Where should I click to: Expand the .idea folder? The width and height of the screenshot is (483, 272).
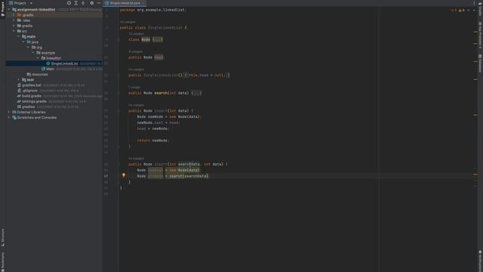(14, 20)
